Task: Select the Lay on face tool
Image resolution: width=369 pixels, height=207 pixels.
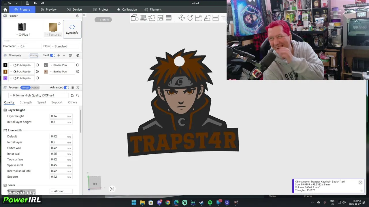Action: pyautogui.click(x=207, y=18)
